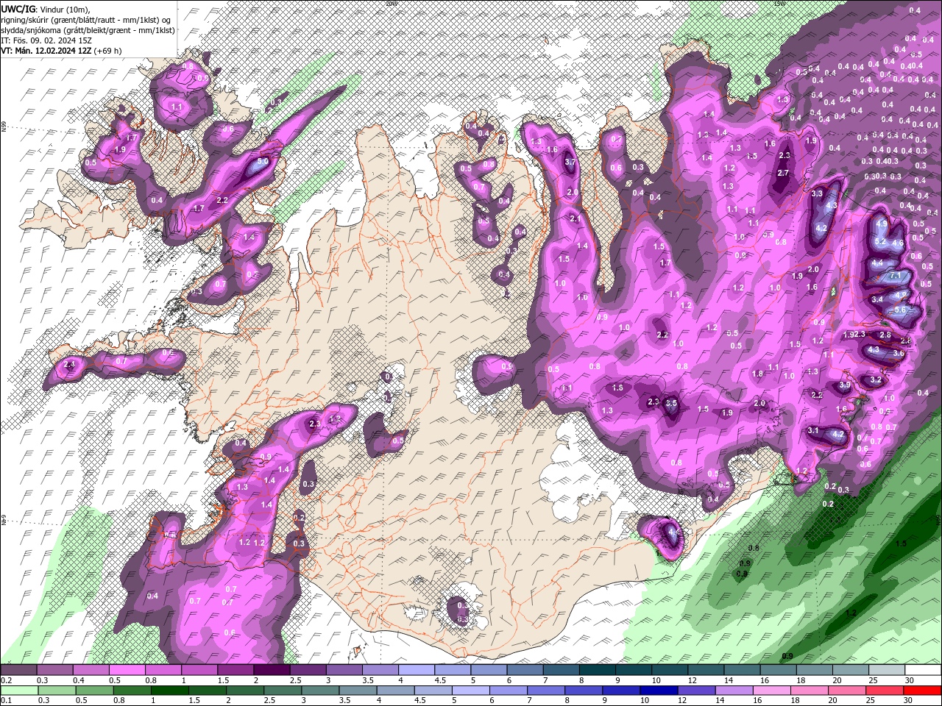
Task: Pick darkest purple swatch between 2 and 2.5 upper legend
Action: pos(272,670)
